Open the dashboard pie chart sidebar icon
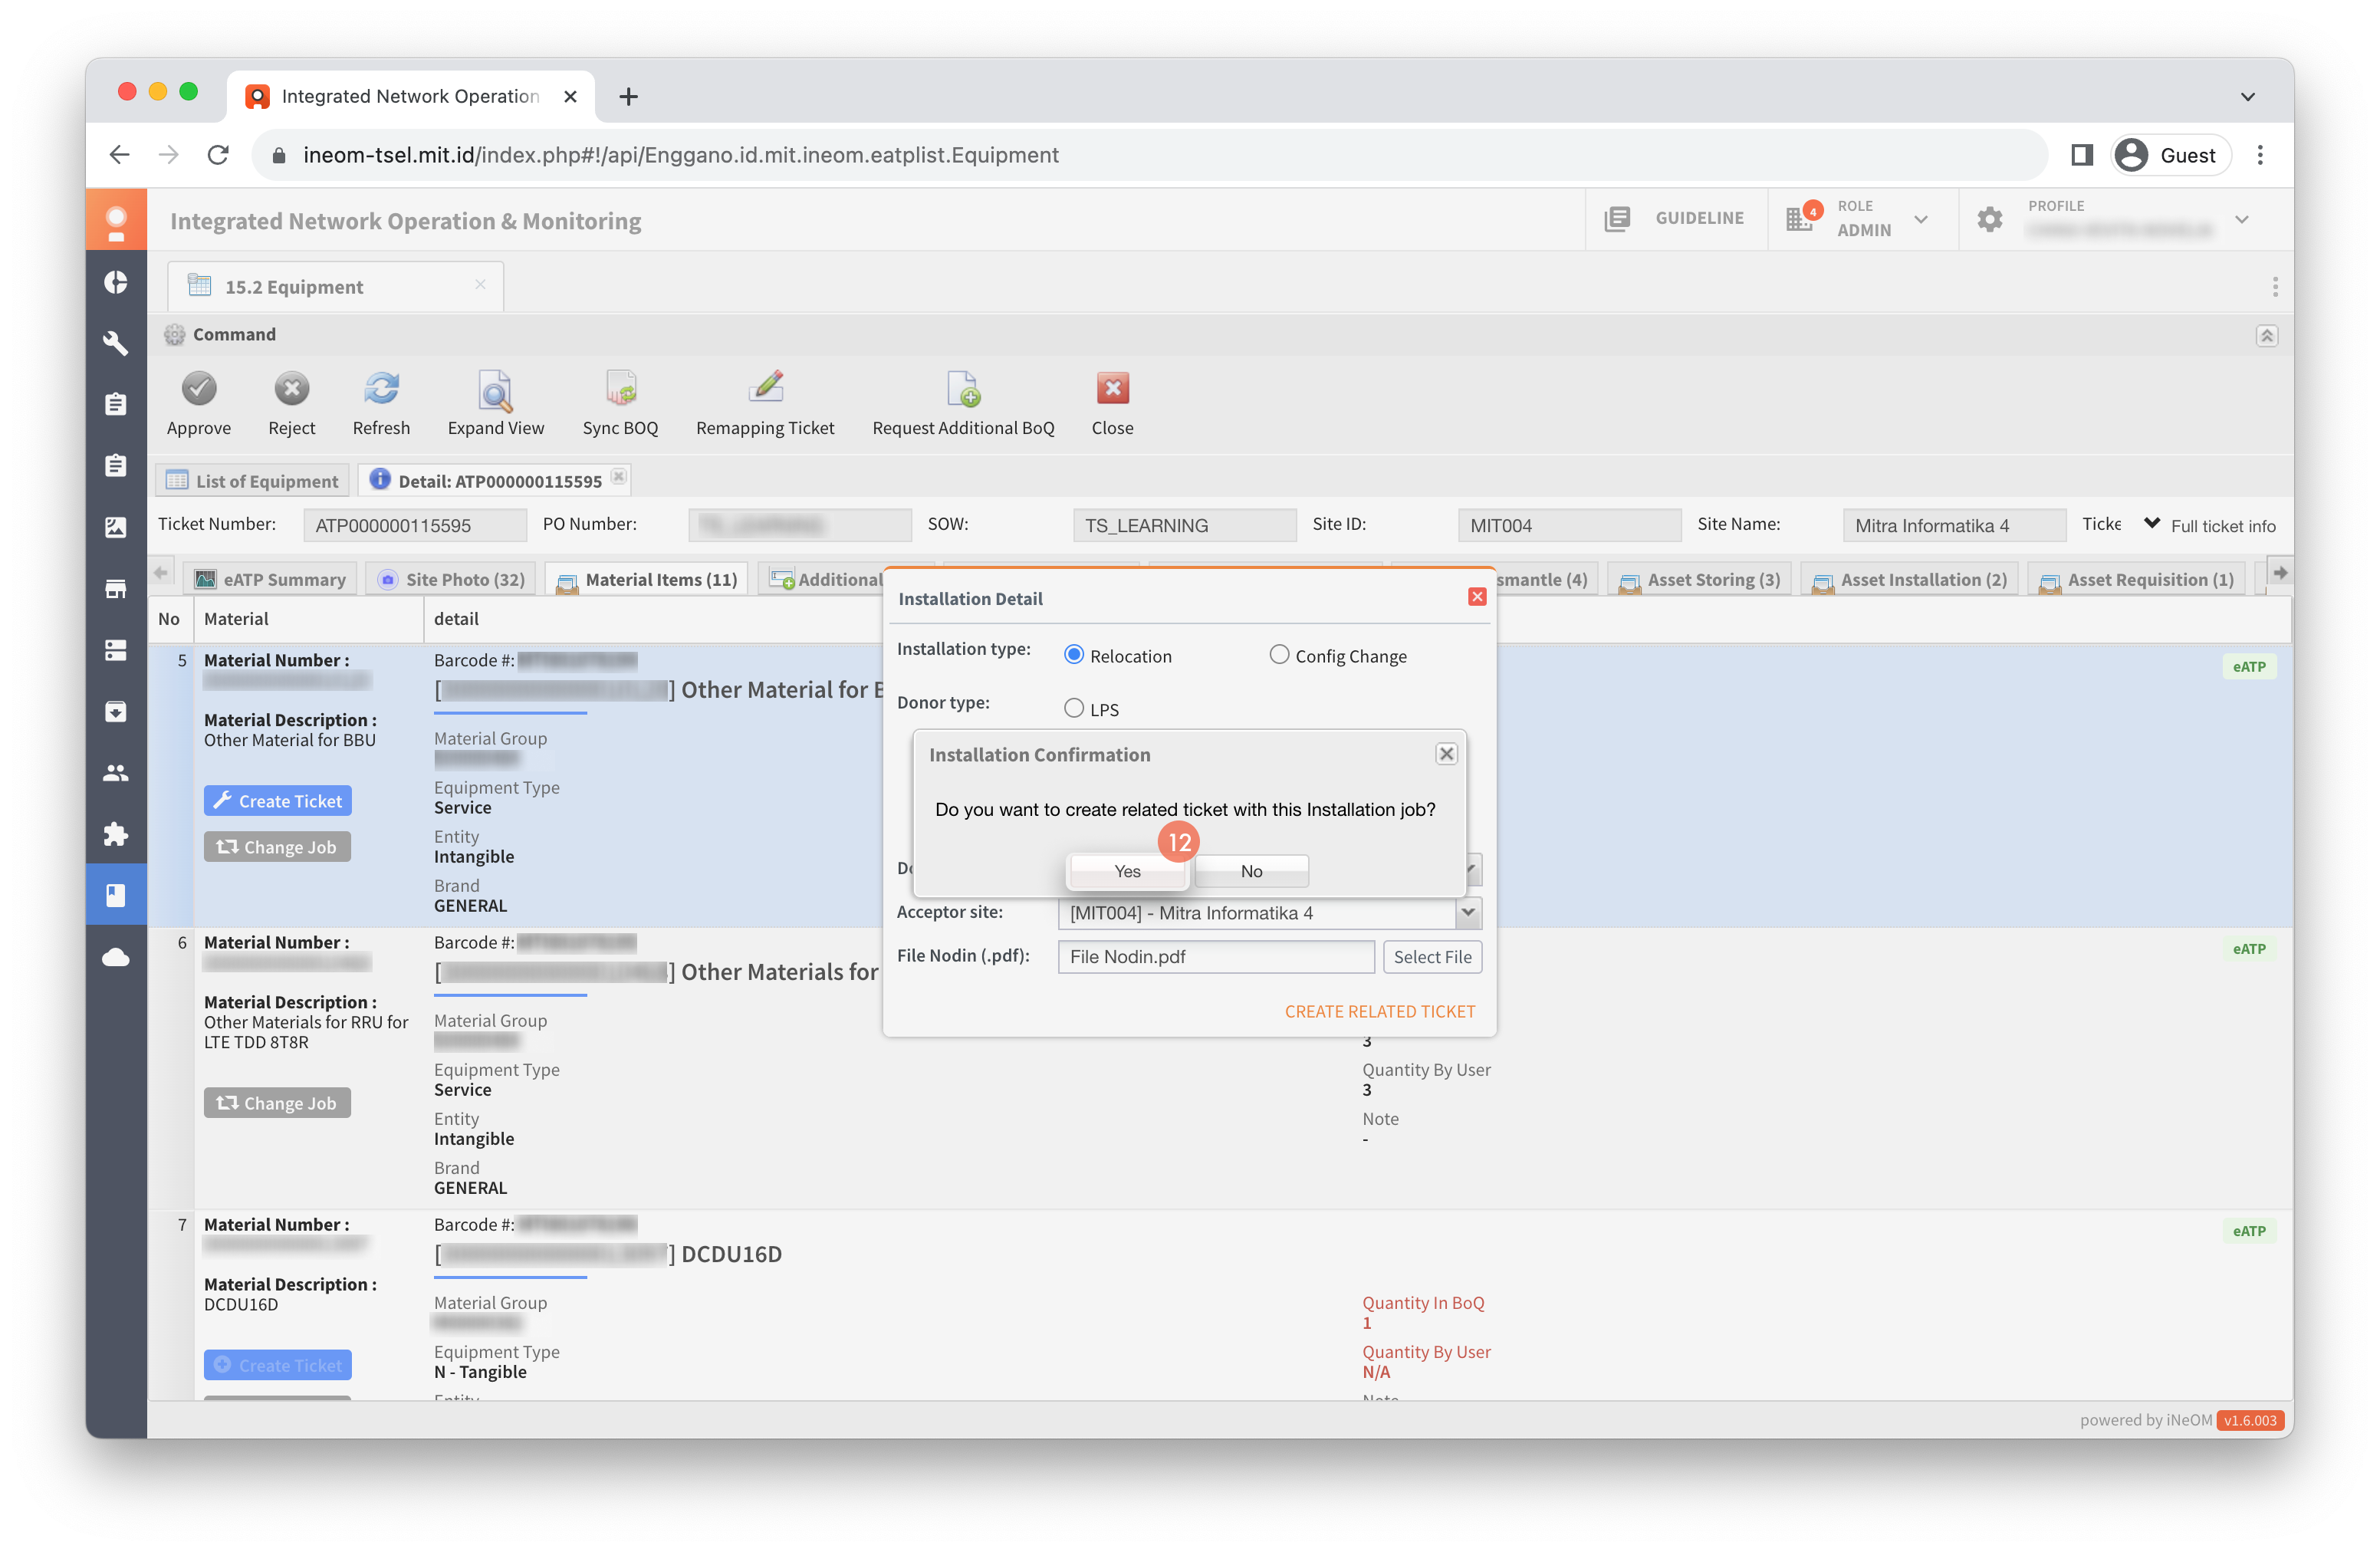2380x1552 pixels. click(x=116, y=283)
